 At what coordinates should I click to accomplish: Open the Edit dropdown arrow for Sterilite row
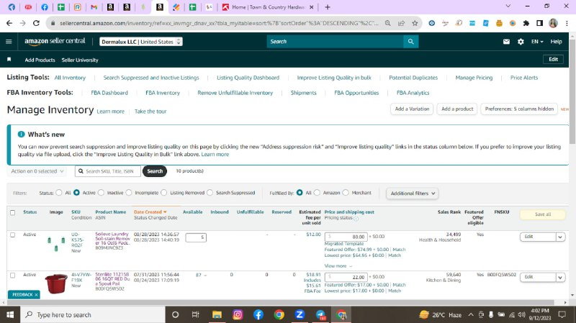[560, 277]
